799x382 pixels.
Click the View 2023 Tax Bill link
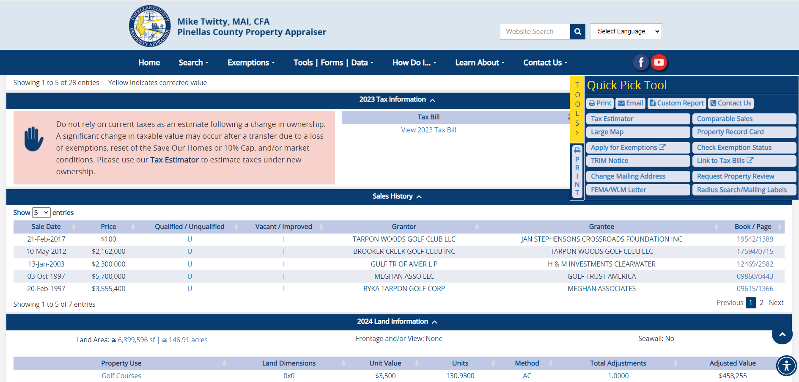[428, 130]
